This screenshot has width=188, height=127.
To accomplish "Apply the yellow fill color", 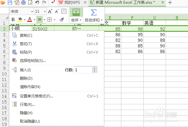I will [20, 19].
